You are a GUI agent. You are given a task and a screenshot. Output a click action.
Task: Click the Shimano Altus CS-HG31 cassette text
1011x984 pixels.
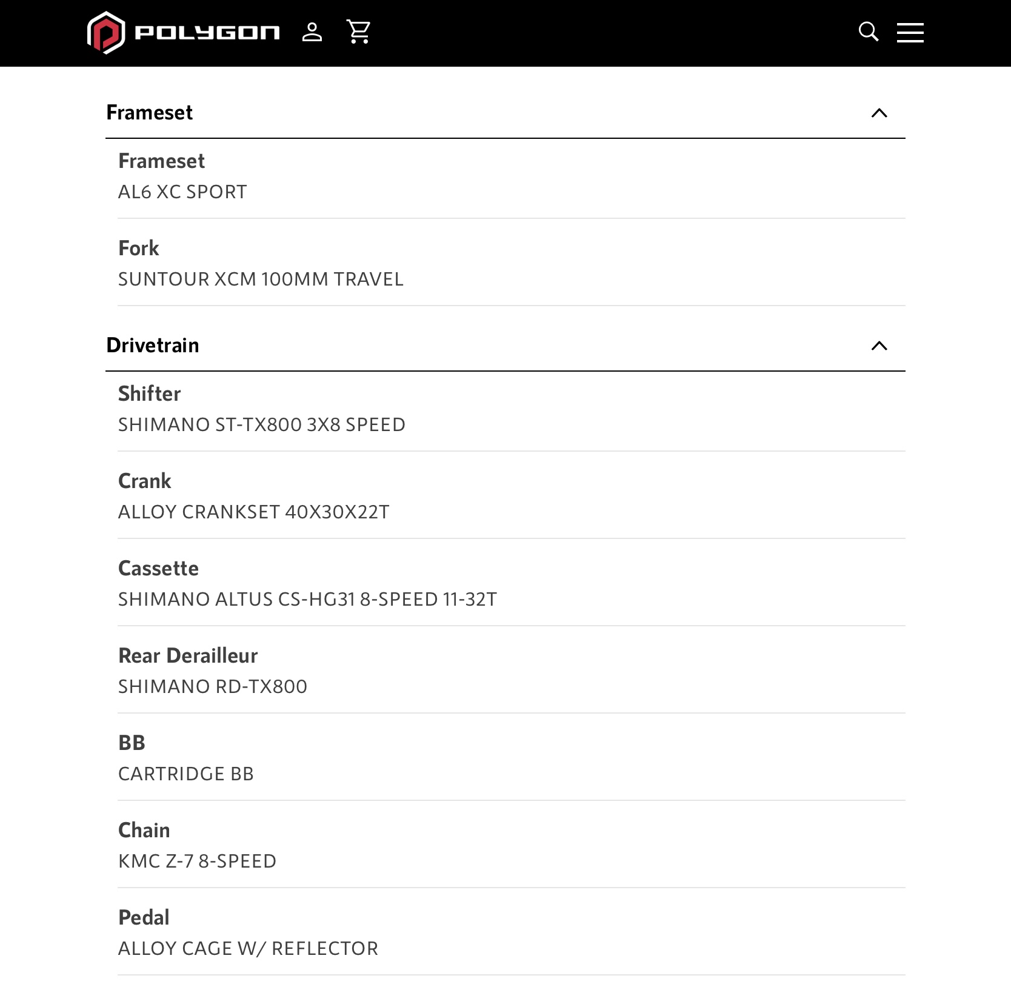pos(307,600)
